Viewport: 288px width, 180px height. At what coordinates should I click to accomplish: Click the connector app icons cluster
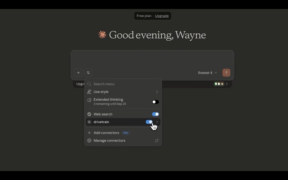click(219, 84)
